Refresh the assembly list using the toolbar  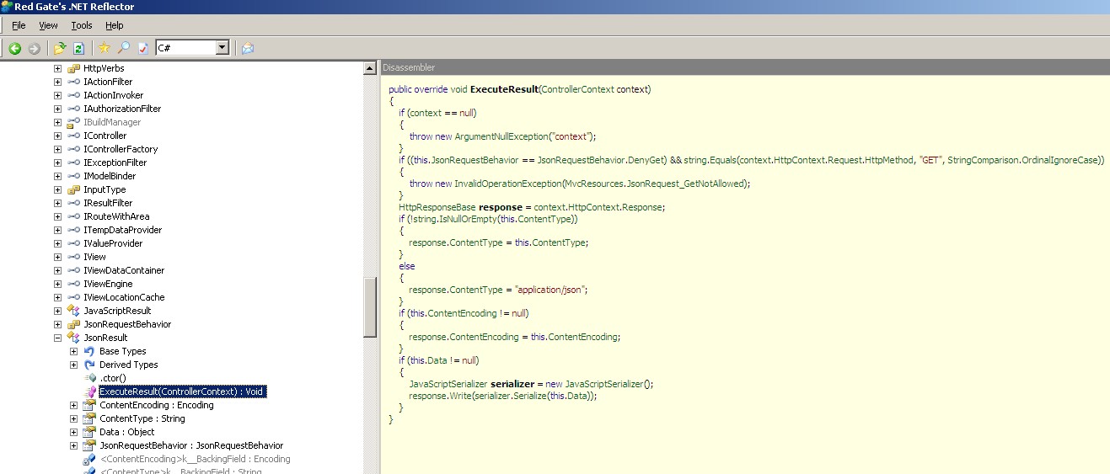point(78,49)
